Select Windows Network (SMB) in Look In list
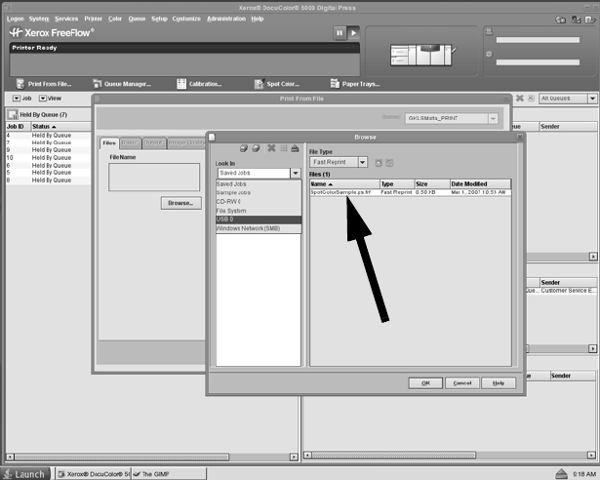The image size is (600, 480). [259, 228]
